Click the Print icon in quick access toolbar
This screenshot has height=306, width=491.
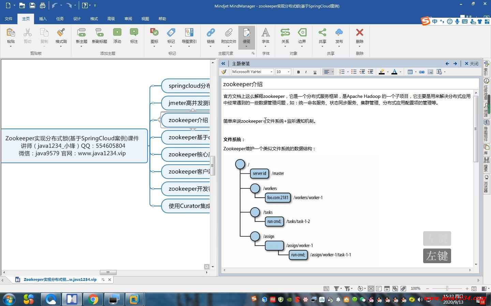42,5
